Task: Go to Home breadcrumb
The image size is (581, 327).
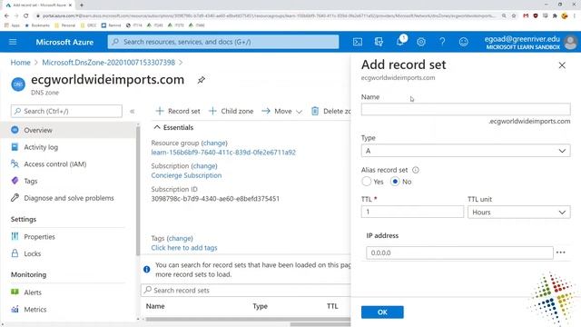Action: tap(20, 63)
